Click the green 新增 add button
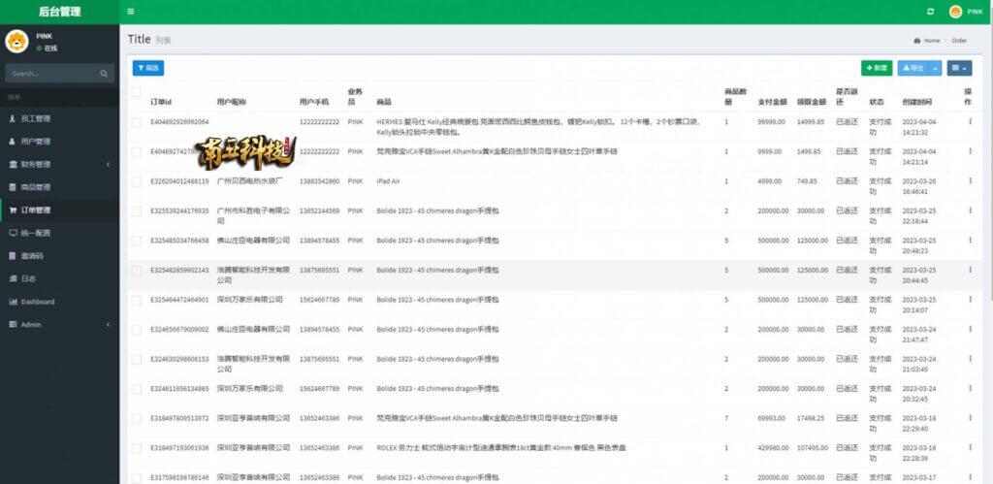The height and width of the screenshot is (484, 993). click(x=877, y=68)
